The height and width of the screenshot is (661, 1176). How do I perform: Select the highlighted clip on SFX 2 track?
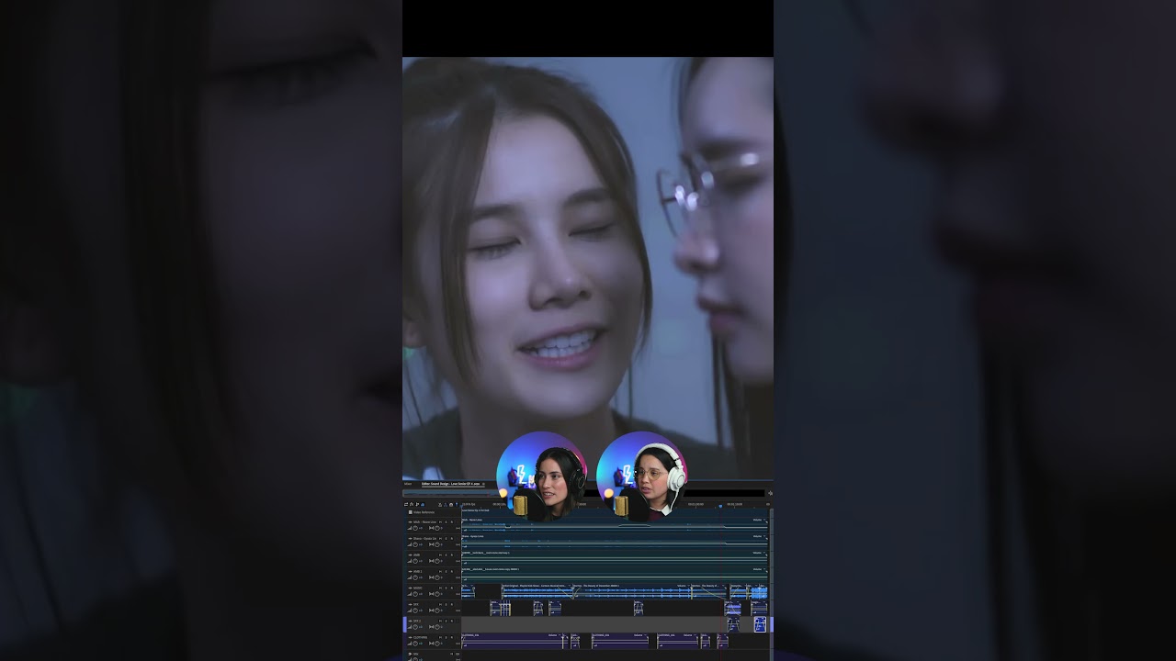[x=760, y=624]
